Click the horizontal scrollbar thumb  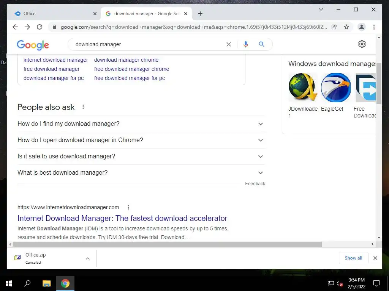coord(168,244)
